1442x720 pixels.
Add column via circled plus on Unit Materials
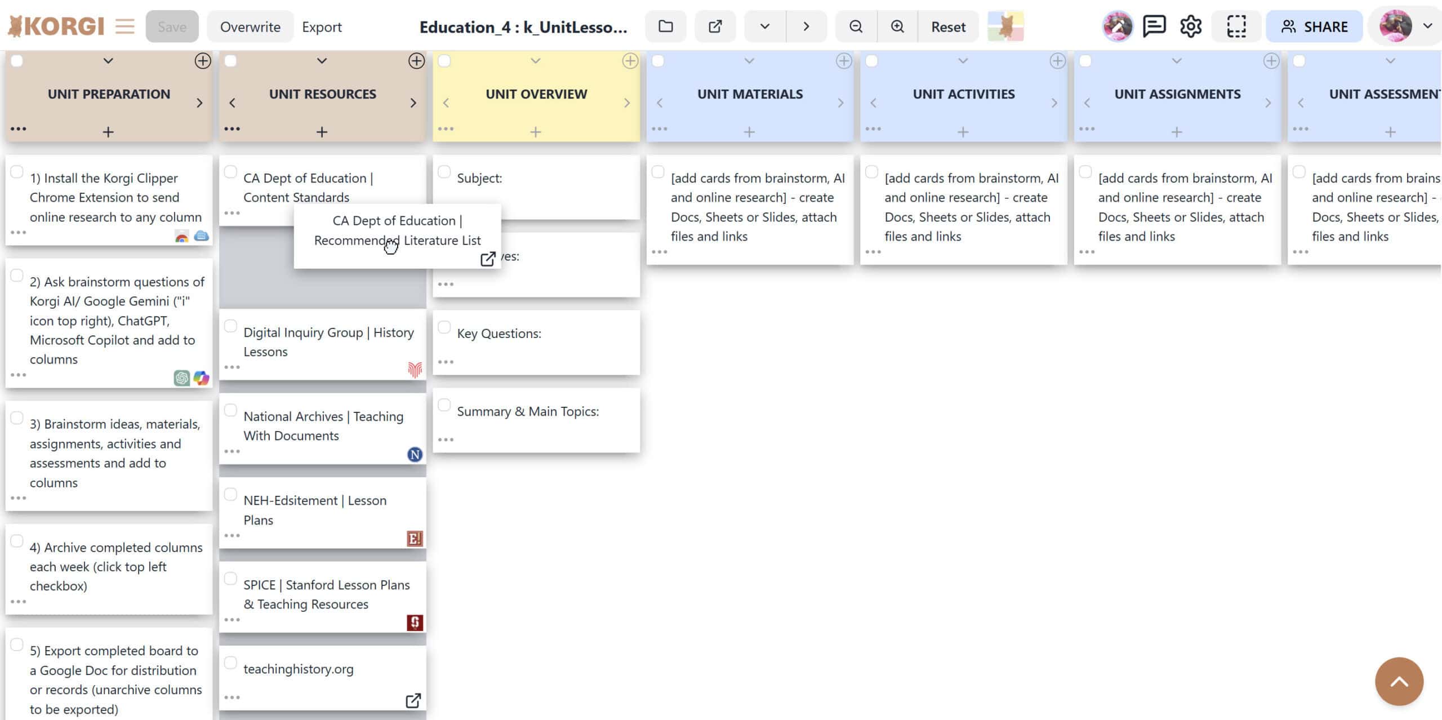click(844, 61)
